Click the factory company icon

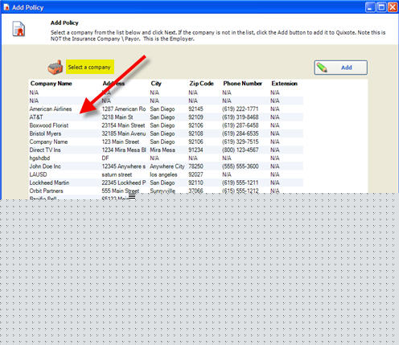55,67
